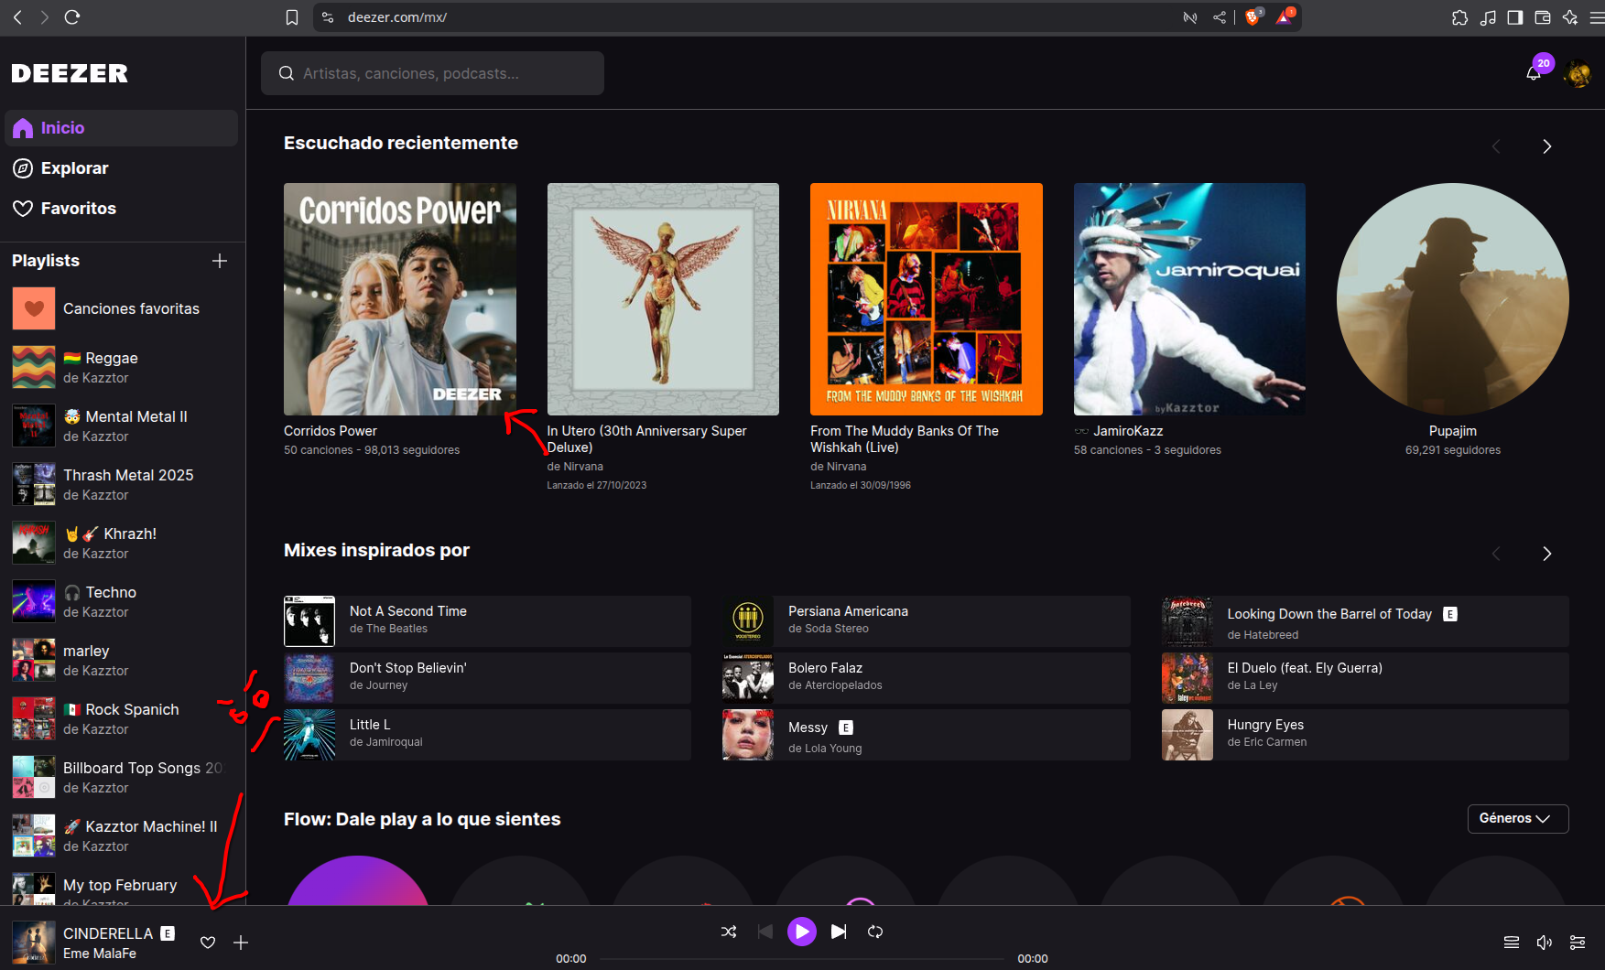Play Persiana Americana mix

[x=927, y=621]
